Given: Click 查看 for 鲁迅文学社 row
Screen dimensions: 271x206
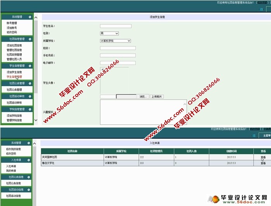Looking at the screenshot, I should click(263, 163).
